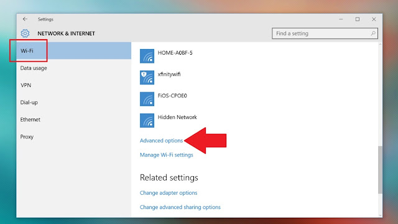Click Change adapter options

[169, 193]
